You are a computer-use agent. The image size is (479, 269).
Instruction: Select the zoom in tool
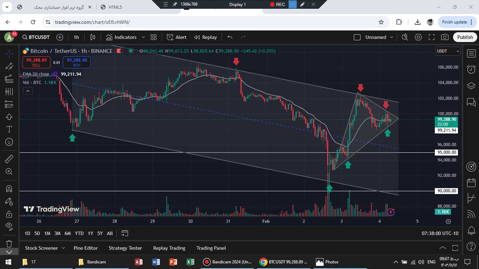(9, 172)
